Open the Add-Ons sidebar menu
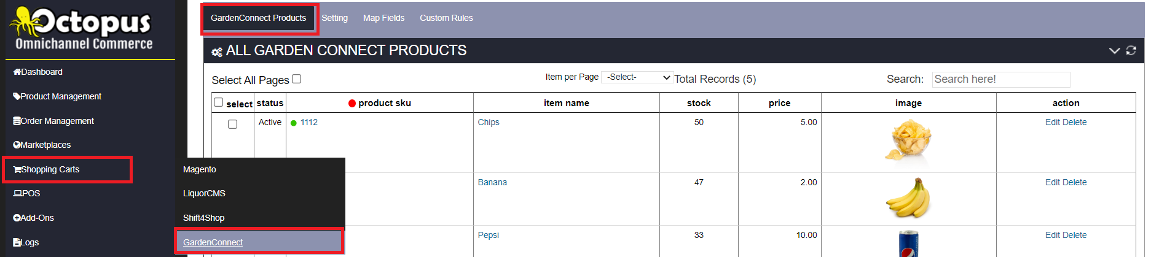The image size is (1151, 257). click(x=33, y=218)
